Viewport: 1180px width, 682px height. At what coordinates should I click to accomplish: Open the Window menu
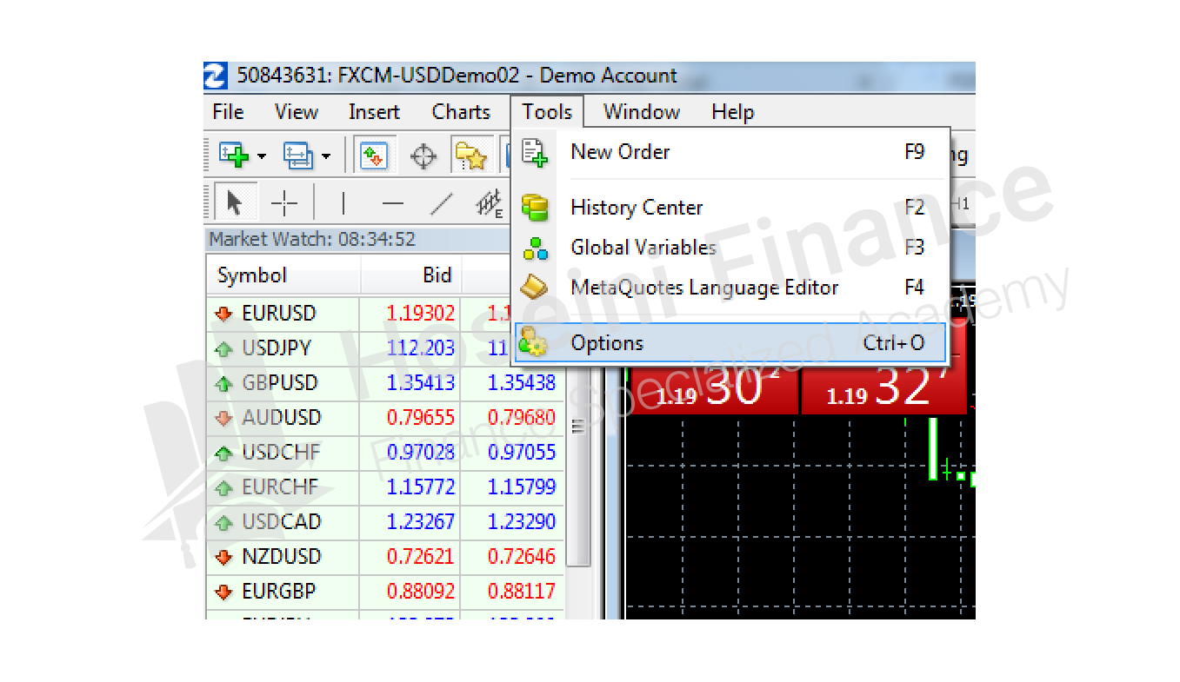(x=642, y=112)
